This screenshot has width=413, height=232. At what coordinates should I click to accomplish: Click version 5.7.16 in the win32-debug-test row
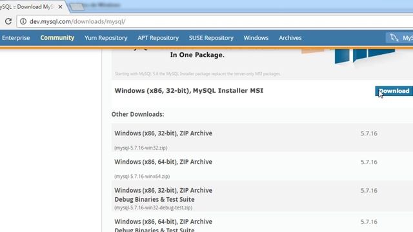(369, 191)
